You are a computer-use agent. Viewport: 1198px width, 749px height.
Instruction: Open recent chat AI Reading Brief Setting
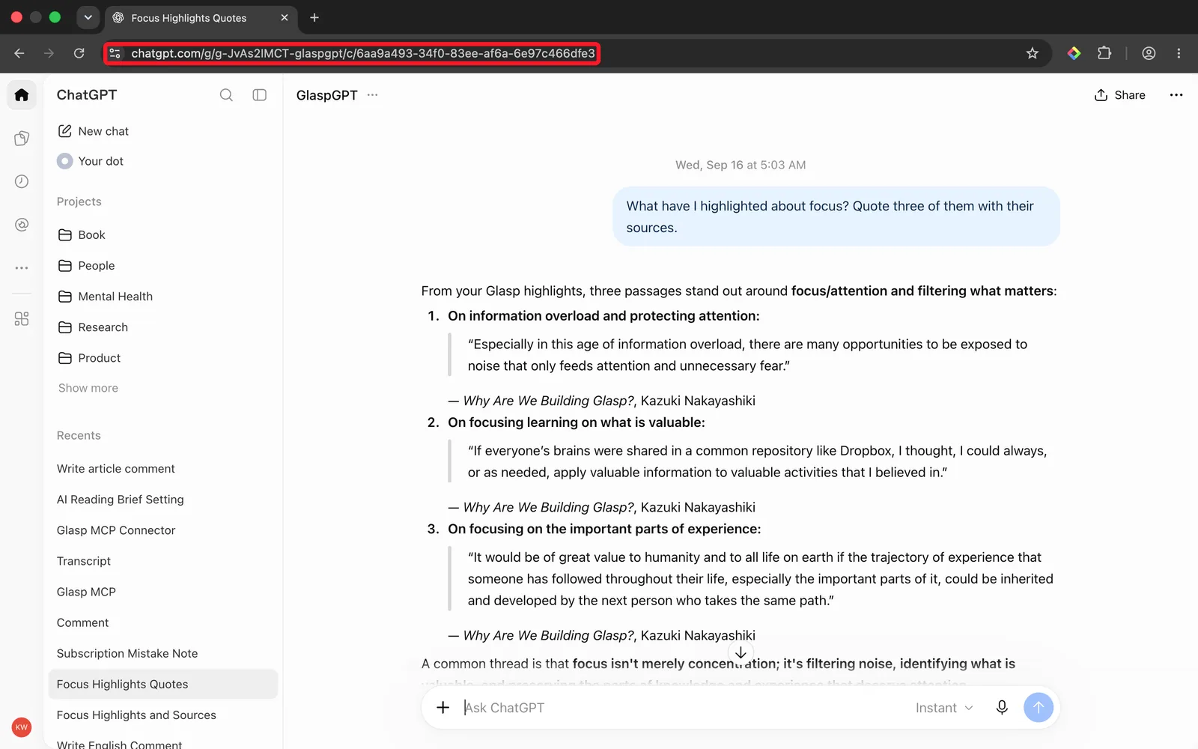(x=120, y=500)
